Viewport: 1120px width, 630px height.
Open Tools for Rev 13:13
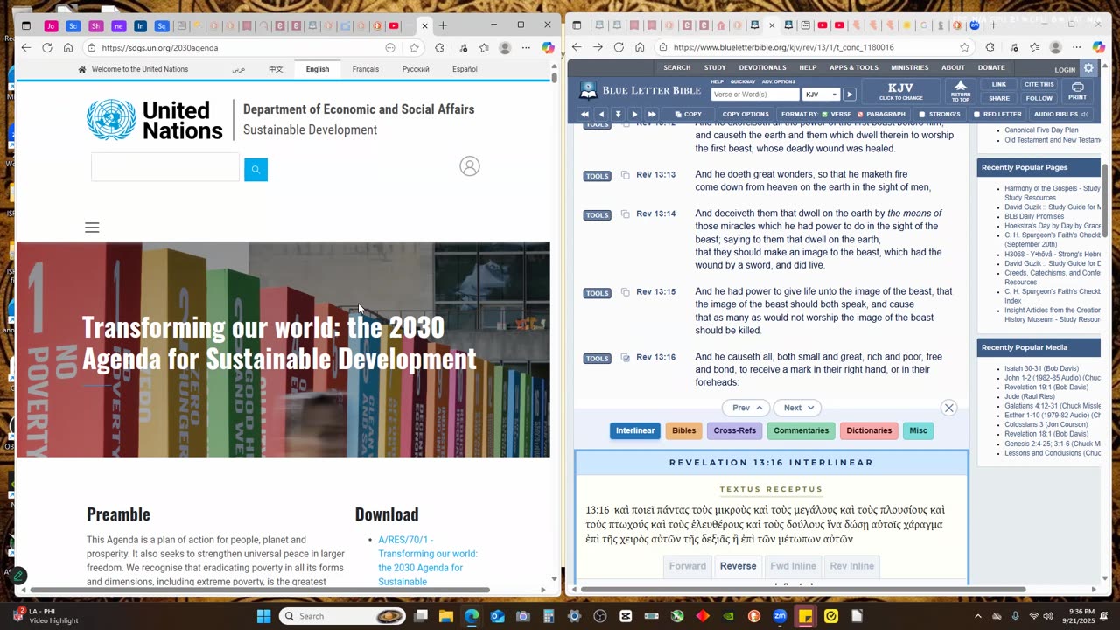click(597, 176)
